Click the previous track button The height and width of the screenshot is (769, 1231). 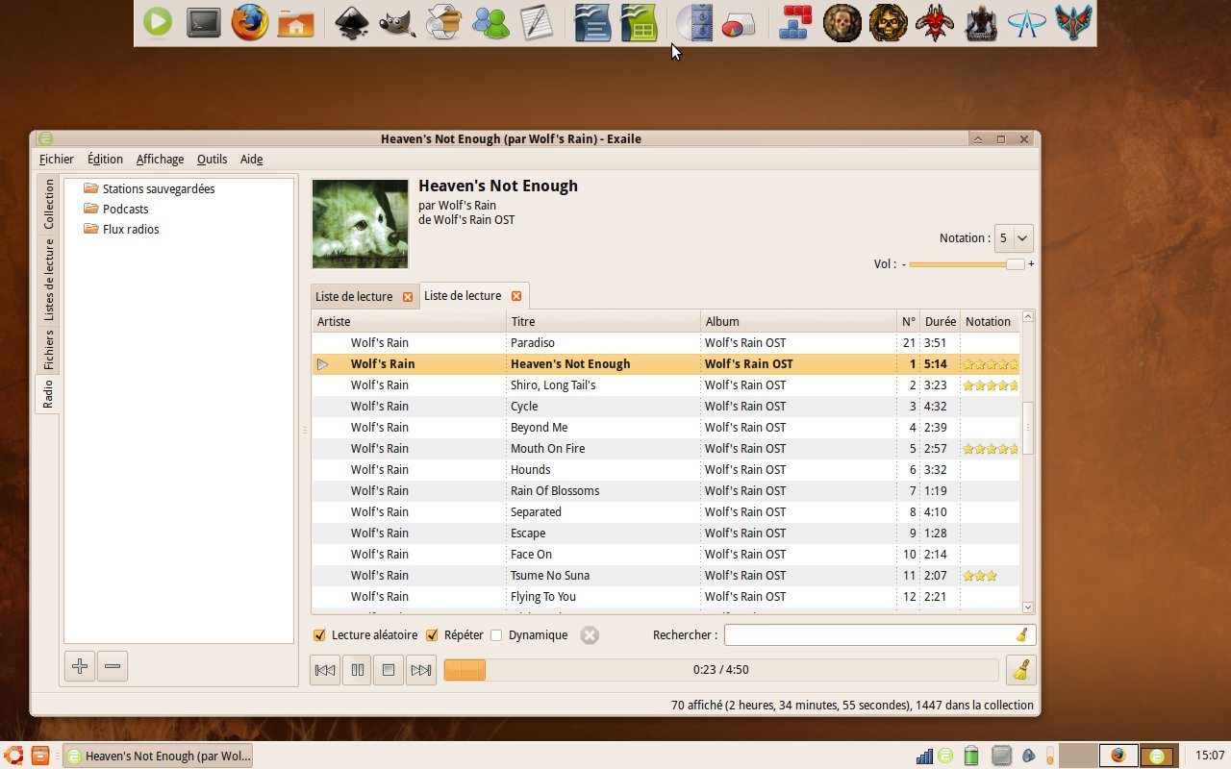325,670
